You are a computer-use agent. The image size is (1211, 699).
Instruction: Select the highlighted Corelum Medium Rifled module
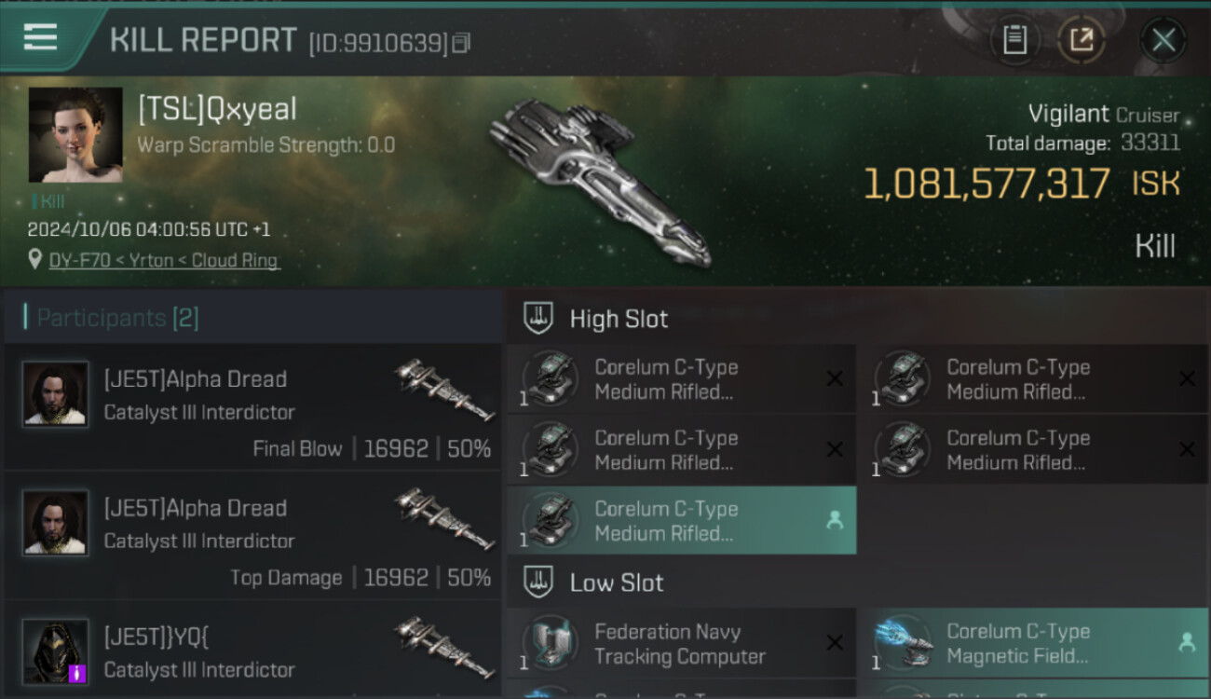(x=681, y=521)
